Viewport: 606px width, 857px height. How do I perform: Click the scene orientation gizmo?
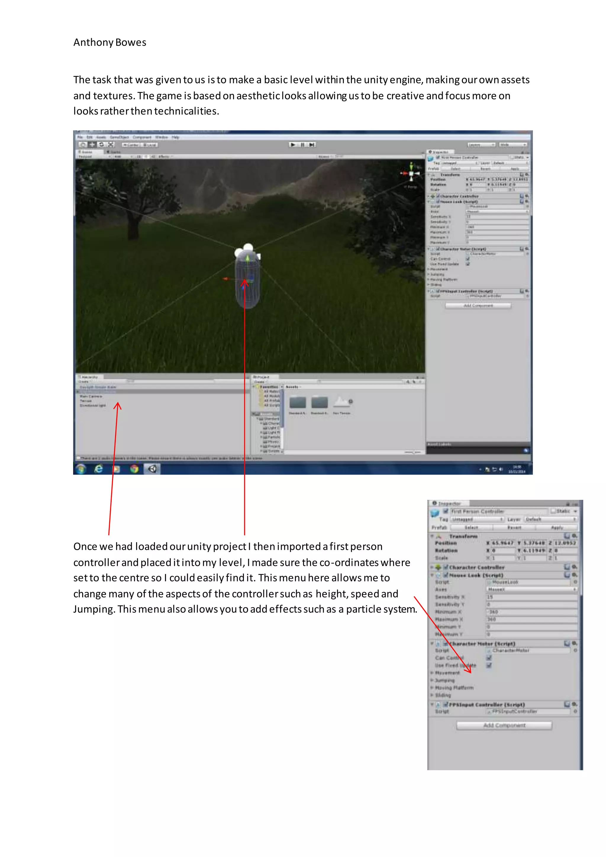click(411, 174)
